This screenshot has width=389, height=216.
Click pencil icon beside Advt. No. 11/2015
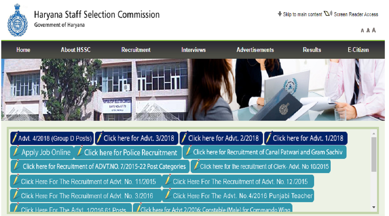16,180
